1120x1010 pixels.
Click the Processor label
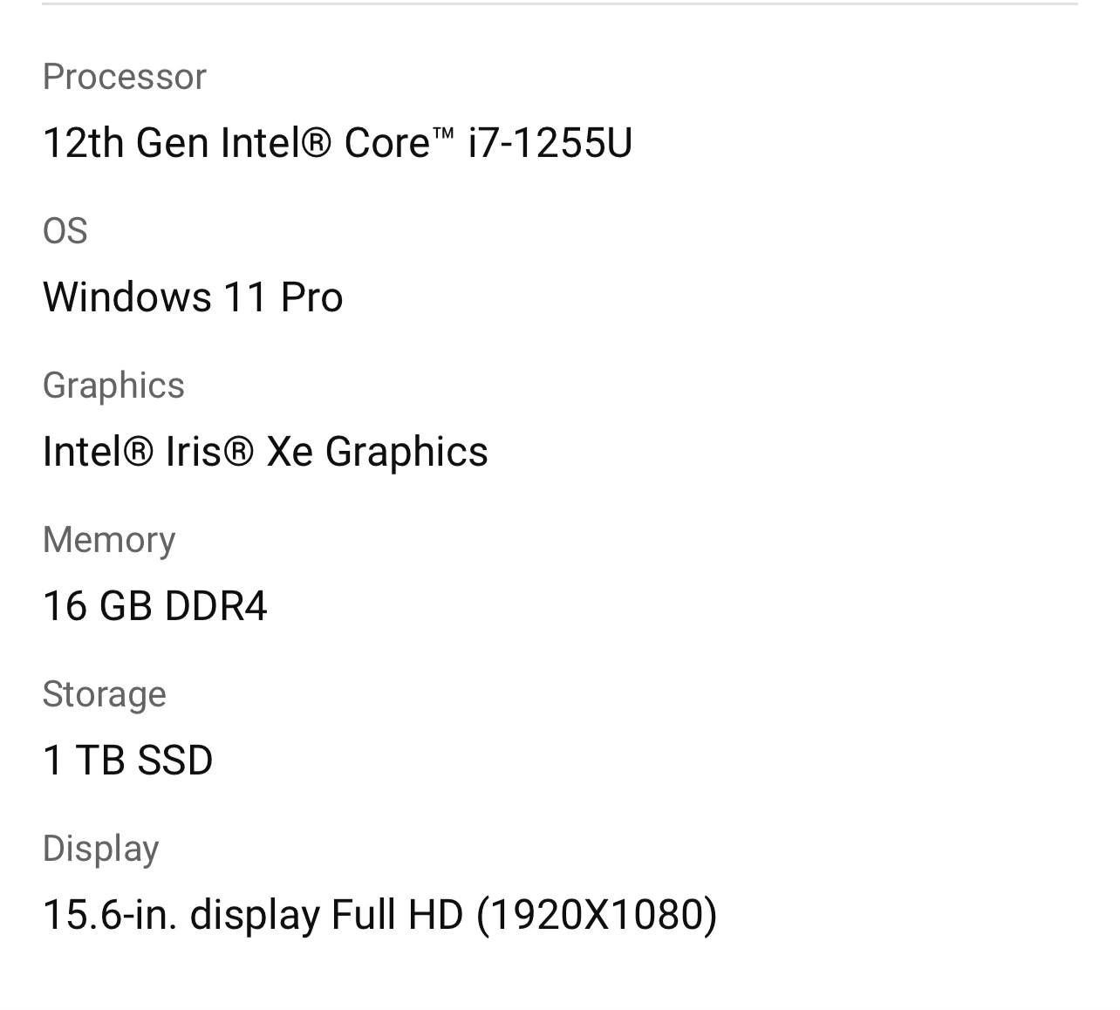pos(124,77)
